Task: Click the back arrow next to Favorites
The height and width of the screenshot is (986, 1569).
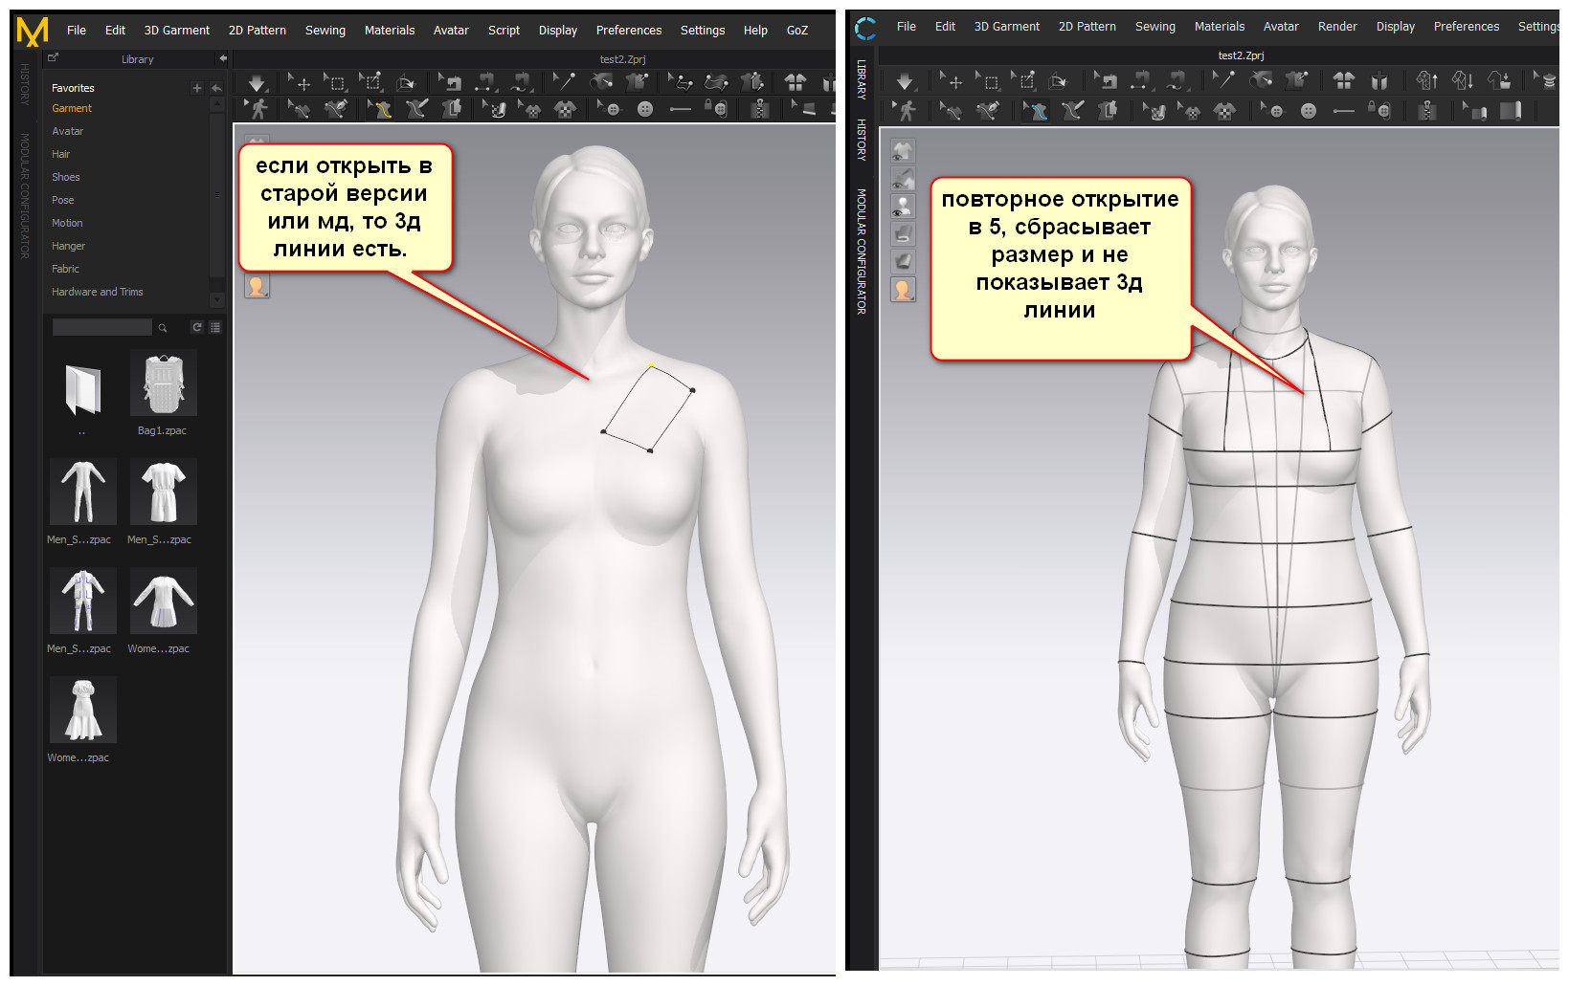Action: (216, 88)
